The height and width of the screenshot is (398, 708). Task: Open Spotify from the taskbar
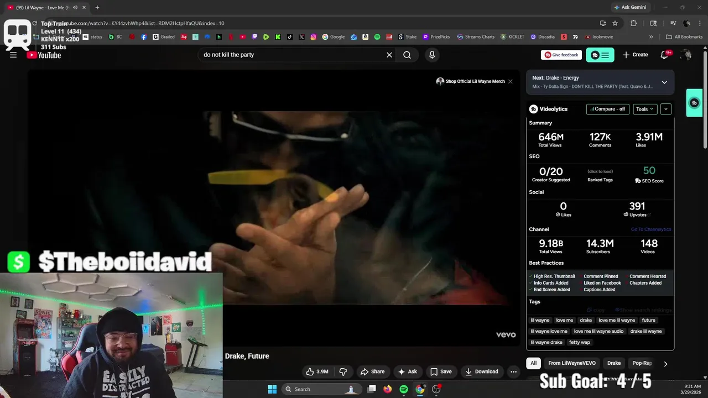[404, 389]
